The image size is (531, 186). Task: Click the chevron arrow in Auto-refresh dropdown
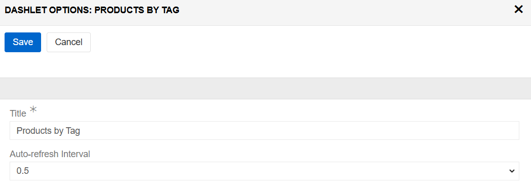512,171
